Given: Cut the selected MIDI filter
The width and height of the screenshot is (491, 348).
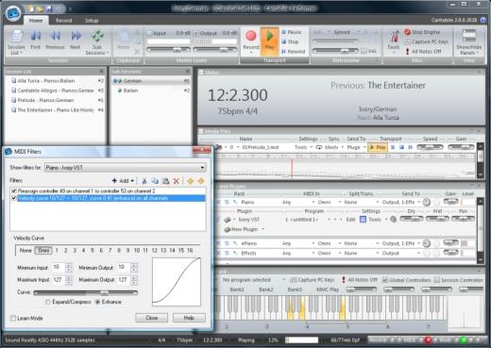Looking at the screenshot, I should pyautogui.click(x=144, y=181).
